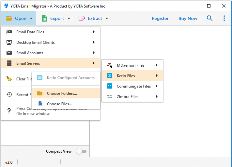This screenshot has height=167, width=232.
Task: Click the YOTA logo icon in title bar
Action: tap(6, 6)
